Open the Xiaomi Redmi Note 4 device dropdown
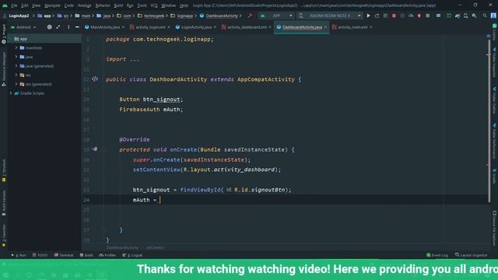The width and height of the screenshot is (498, 280). click(x=330, y=16)
